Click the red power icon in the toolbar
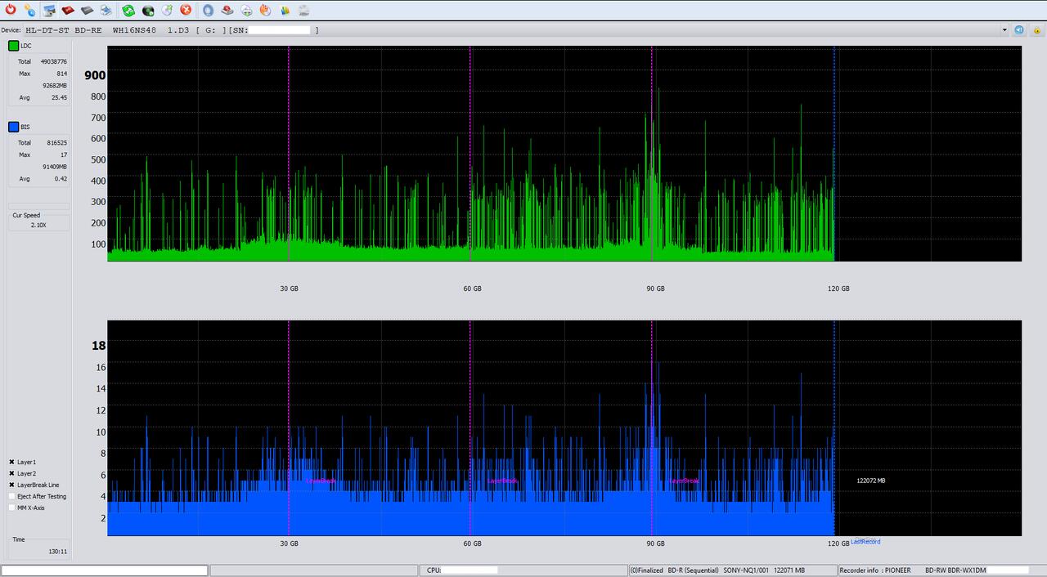1047x577 pixels. (10, 10)
